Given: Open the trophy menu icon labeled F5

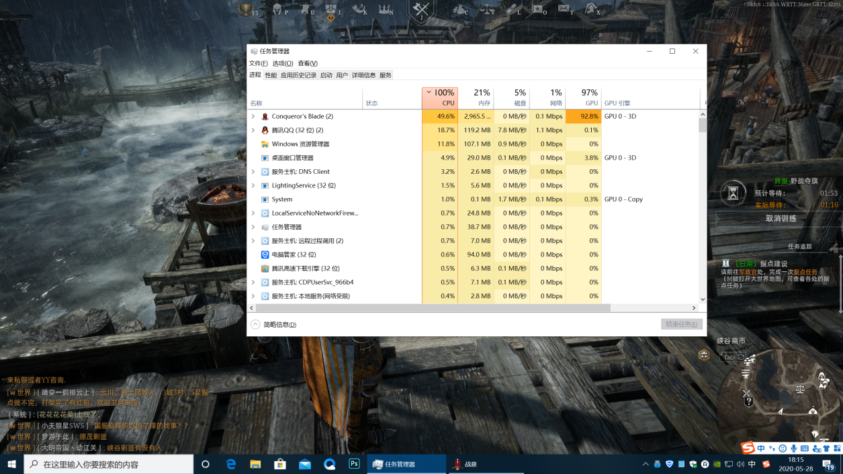Looking at the screenshot, I should click(x=247, y=9).
